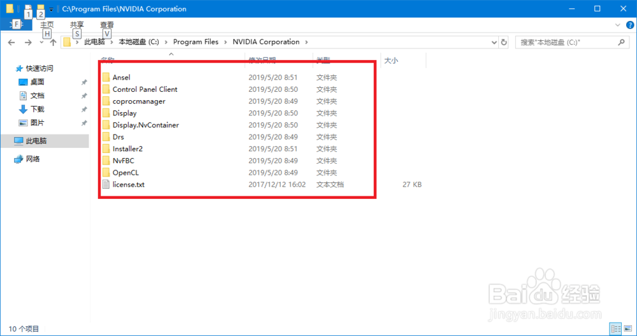Click the Display folder icon
637x336 pixels.
pos(106,113)
